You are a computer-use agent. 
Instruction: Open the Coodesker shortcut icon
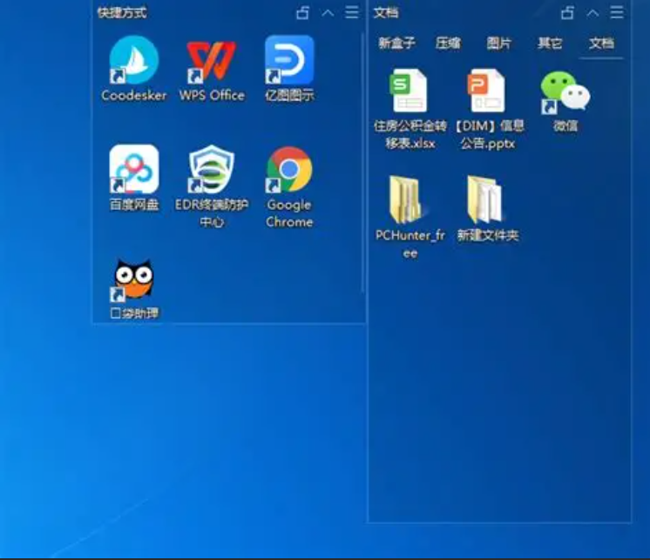133,61
